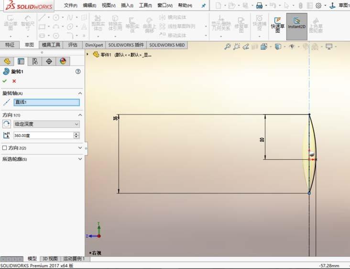
Task: Accept the revolve with green checkmark
Action: 4,81
